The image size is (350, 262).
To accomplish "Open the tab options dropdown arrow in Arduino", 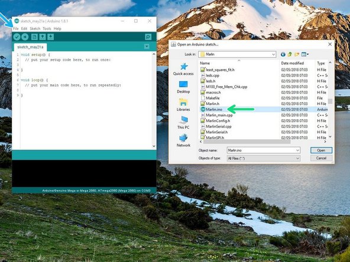I will point(147,47).
